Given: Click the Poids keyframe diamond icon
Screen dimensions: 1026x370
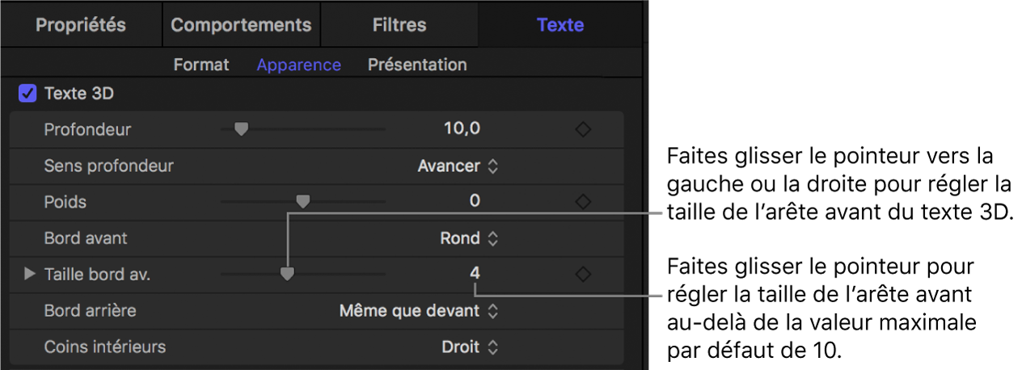Looking at the screenshot, I should (583, 201).
